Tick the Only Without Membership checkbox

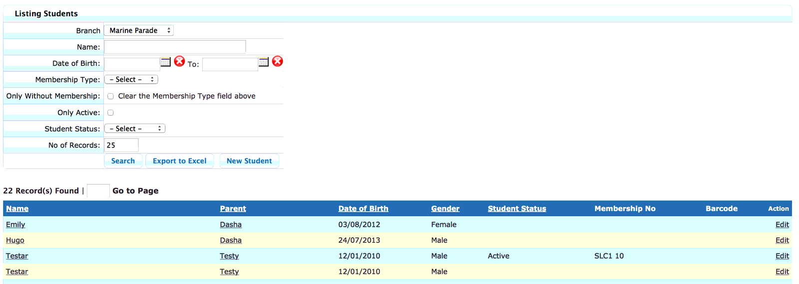[x=110, y=96]
